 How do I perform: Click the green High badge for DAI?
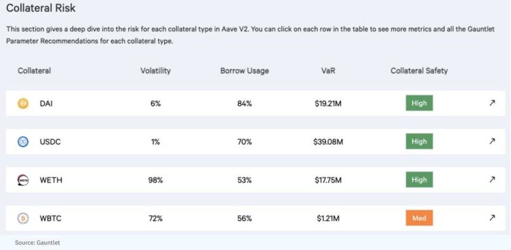click(419, 103)
